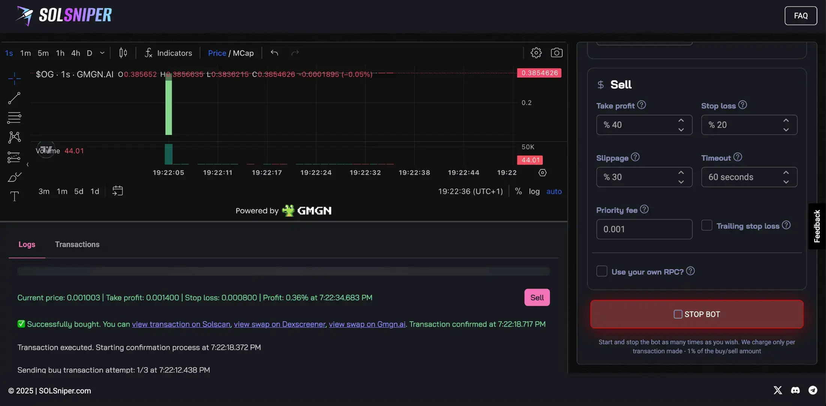Switch to the Transactions tab

pyautogui.click(x=77, y=244)
